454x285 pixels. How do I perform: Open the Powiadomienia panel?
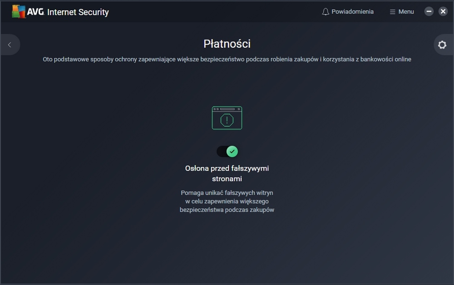pos(352,12)
